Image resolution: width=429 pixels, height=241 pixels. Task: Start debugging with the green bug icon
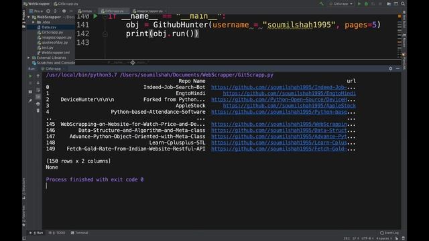click(366, 4)
